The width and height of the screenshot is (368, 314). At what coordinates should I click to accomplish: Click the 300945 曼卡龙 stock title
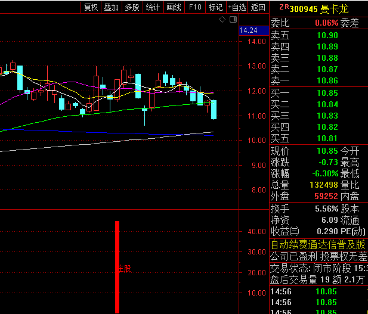[x=319, y=9]
